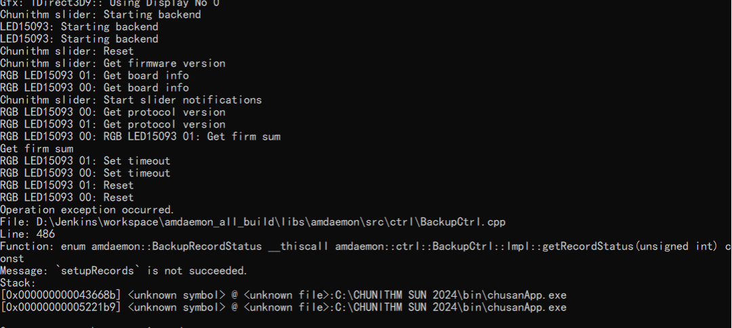Click the standalone "Get firm sum" line

click(x=37, y=148)
